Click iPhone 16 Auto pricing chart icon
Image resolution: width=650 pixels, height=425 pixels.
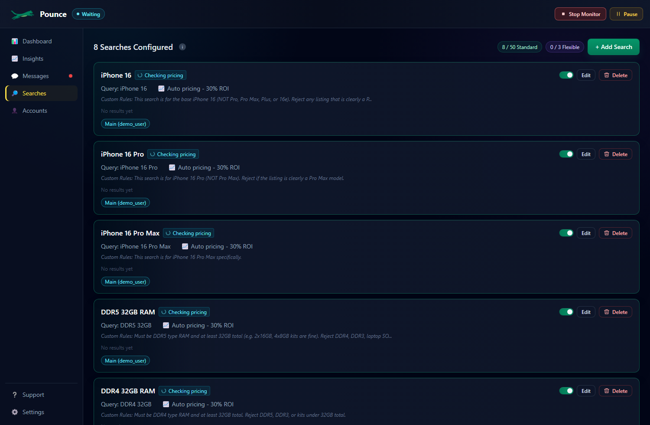click(161, 88)
